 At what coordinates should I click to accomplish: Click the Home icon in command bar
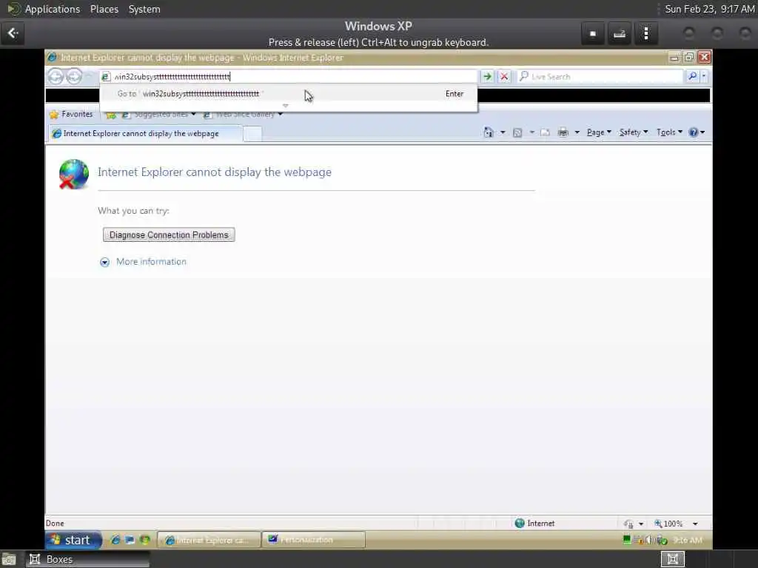489,132
